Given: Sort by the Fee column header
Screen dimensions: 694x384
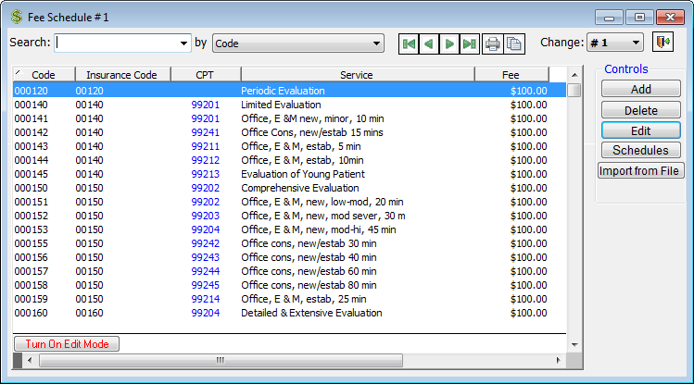Looking at the screenshot, I should pos(511,75).
